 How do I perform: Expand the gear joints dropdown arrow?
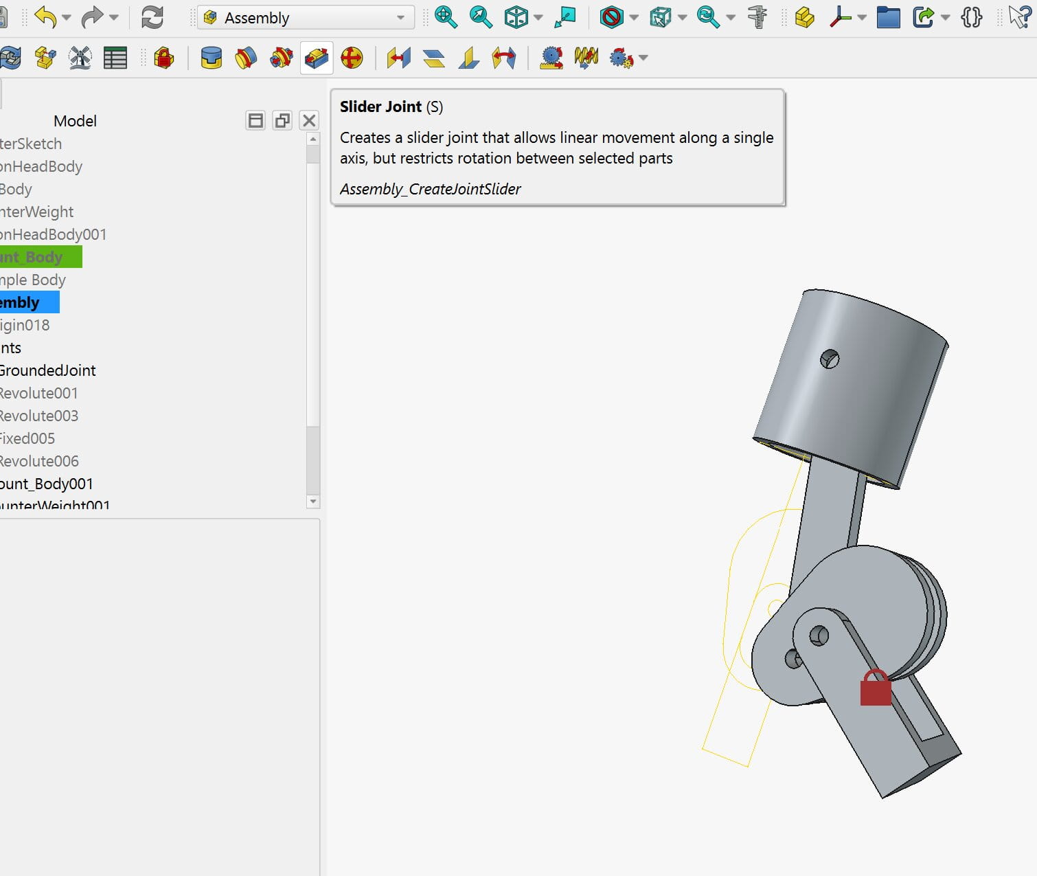tap(643, 58)
